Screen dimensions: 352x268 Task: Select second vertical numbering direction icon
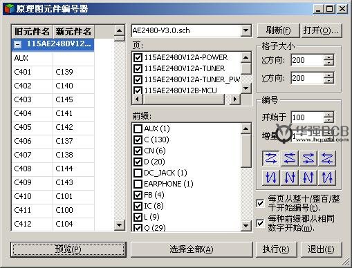[290, 178]
